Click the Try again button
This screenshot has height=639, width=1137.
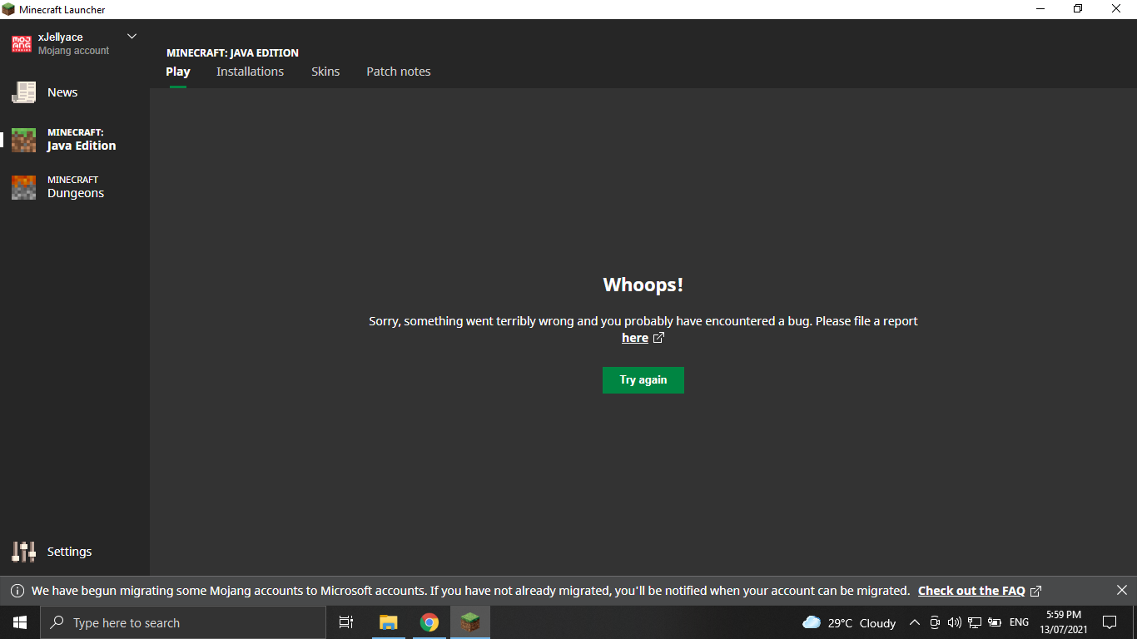(x=643, y=380)
